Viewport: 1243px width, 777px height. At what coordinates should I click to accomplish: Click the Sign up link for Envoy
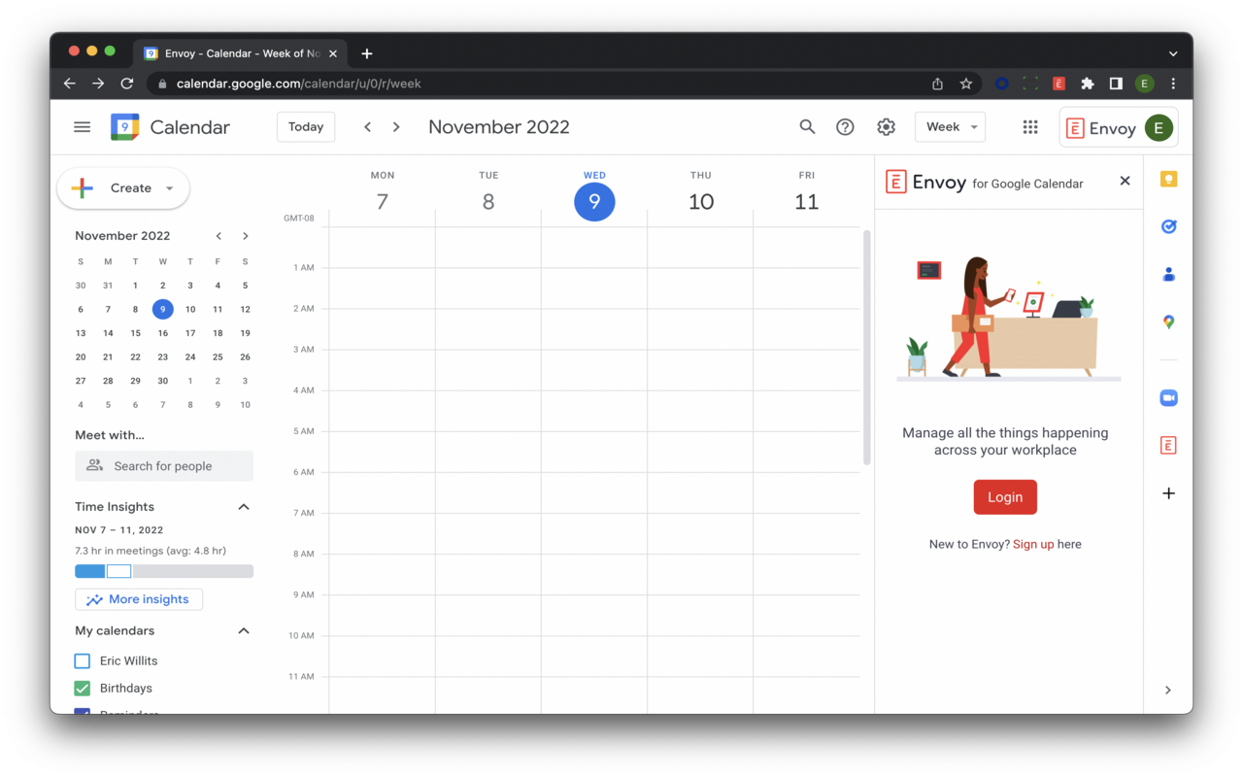pos(1034,544)
